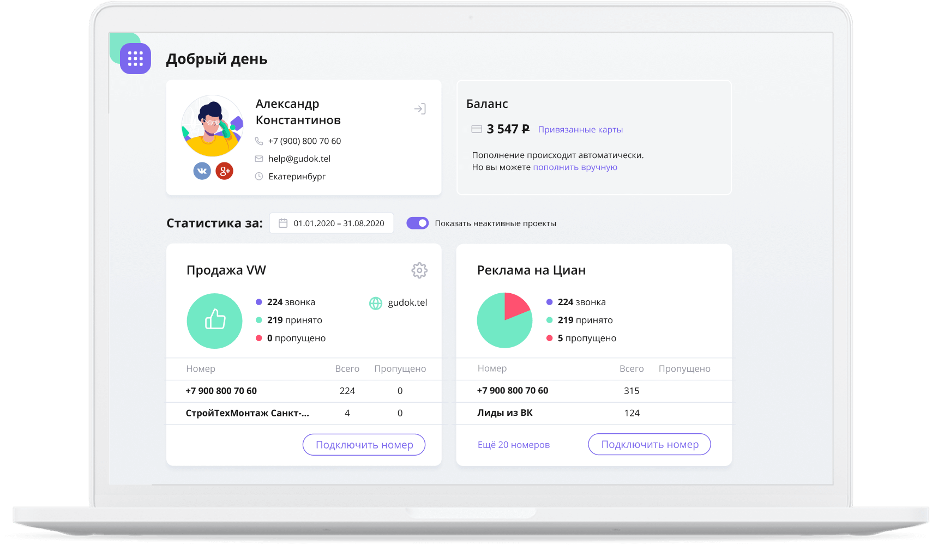Click the pie chart on Реклама на Циан
The height and width of the screenshot is (545, 932).
504,320
